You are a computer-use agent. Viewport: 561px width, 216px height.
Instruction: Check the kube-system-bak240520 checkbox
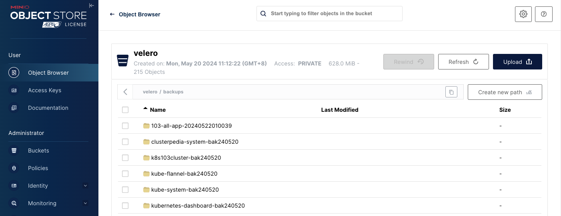125,190
